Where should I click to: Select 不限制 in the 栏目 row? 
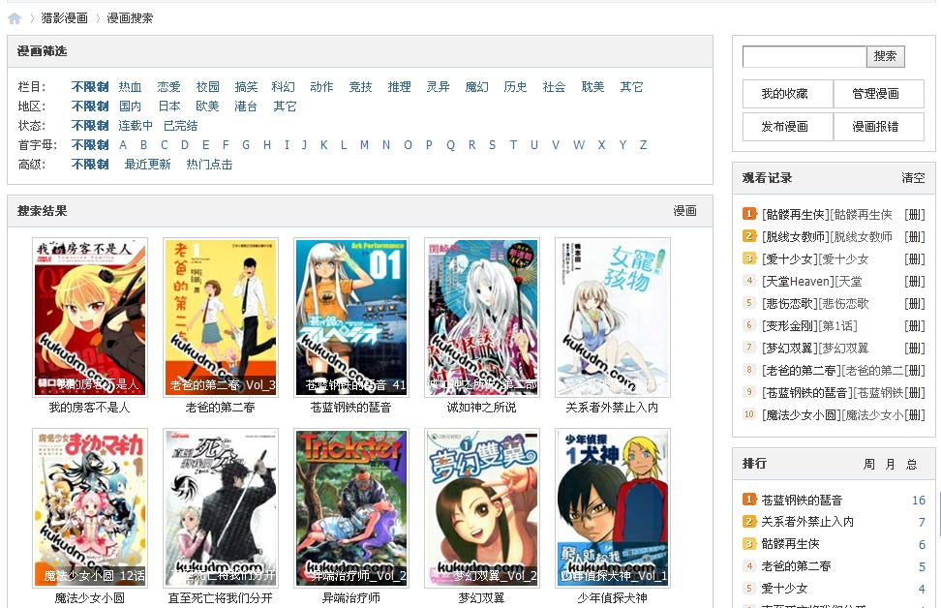(x=90, y=87)
